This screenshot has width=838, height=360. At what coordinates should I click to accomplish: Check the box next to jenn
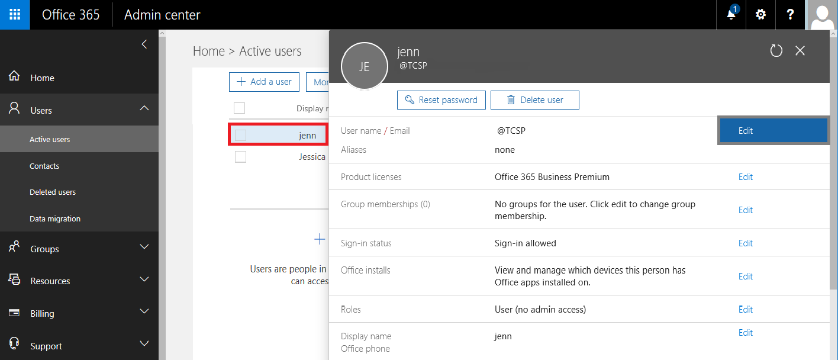click(x=240, y=135)
